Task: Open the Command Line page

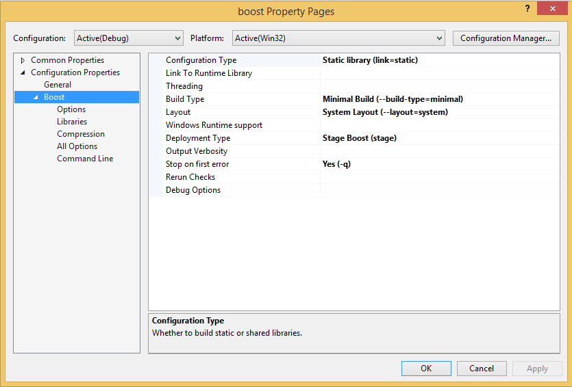Action: click(85, 159)
